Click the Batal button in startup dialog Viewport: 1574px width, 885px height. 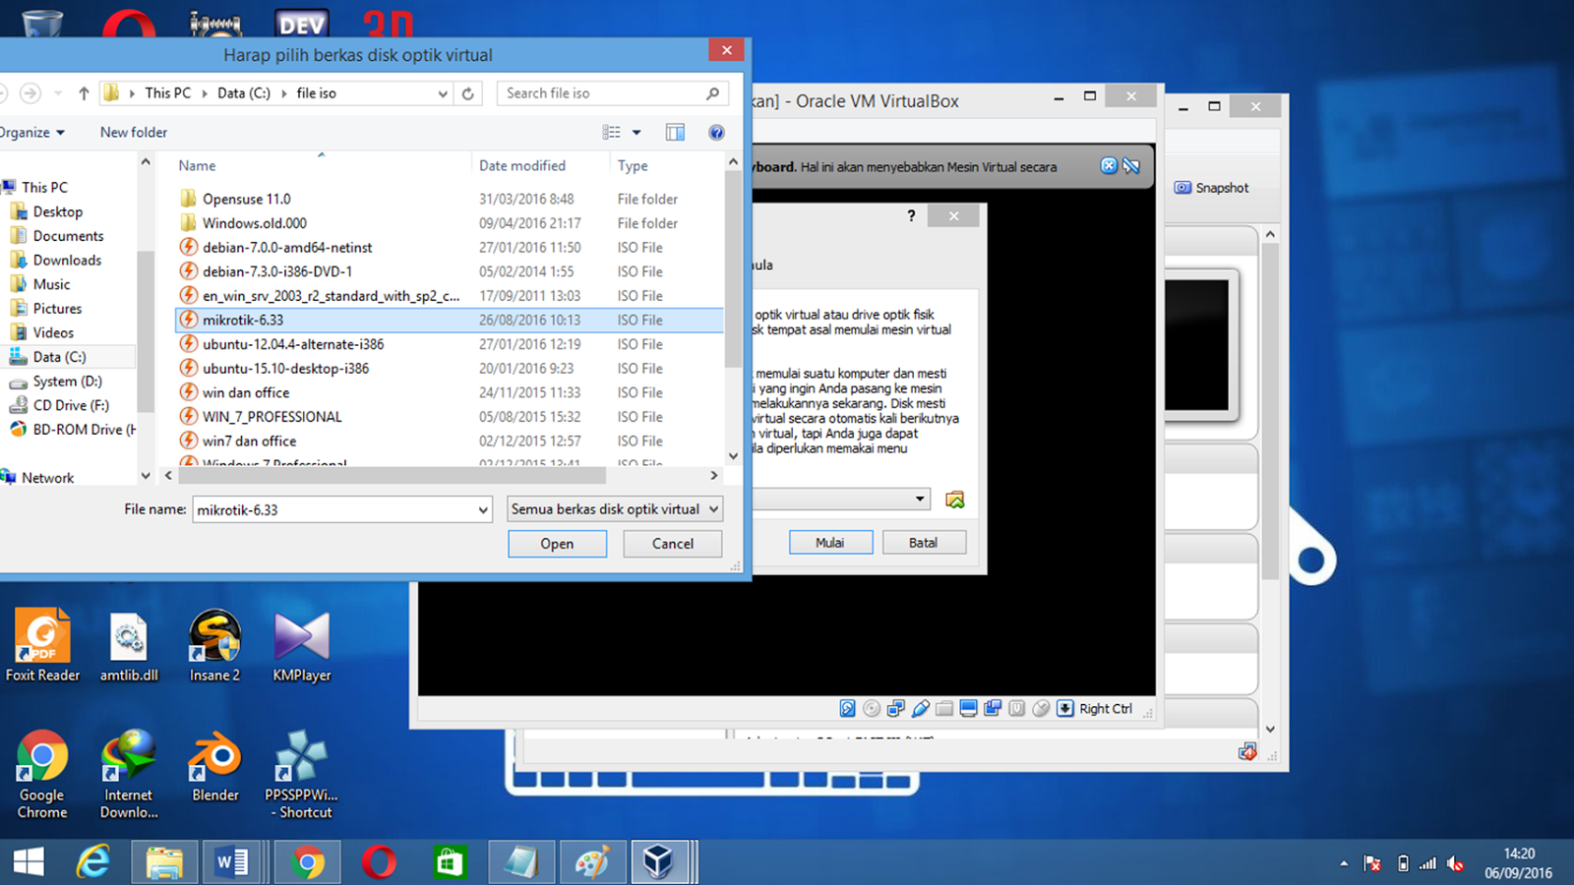pos(923,543)
